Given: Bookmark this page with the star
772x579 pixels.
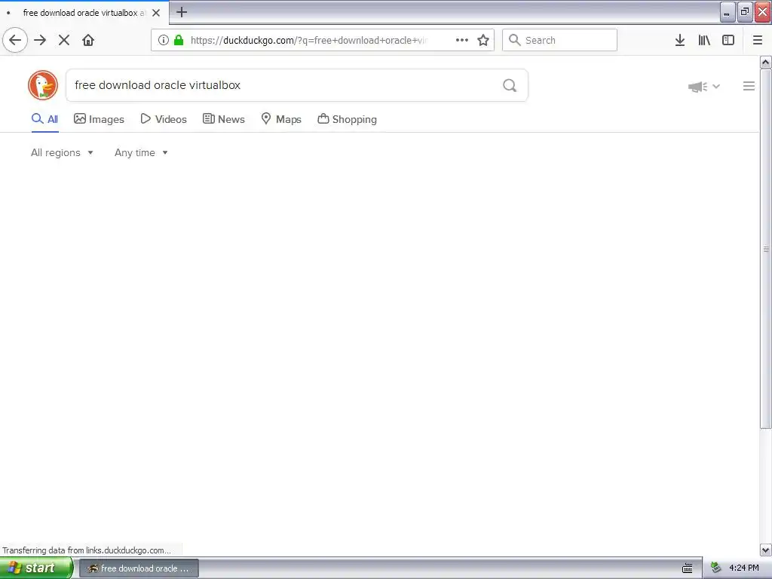Looking at the screenshot, I should click(483, 40).
